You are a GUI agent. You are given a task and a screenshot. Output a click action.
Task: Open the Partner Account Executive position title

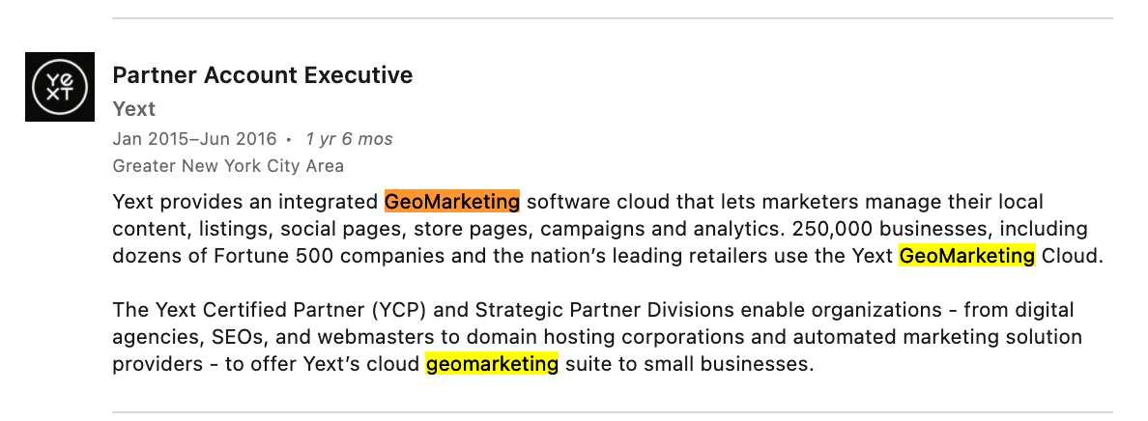pos(263,74)
